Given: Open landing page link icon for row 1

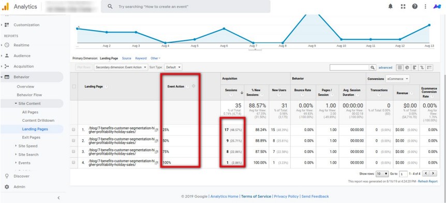Looking at the screenshot, I should click(156, 129).
